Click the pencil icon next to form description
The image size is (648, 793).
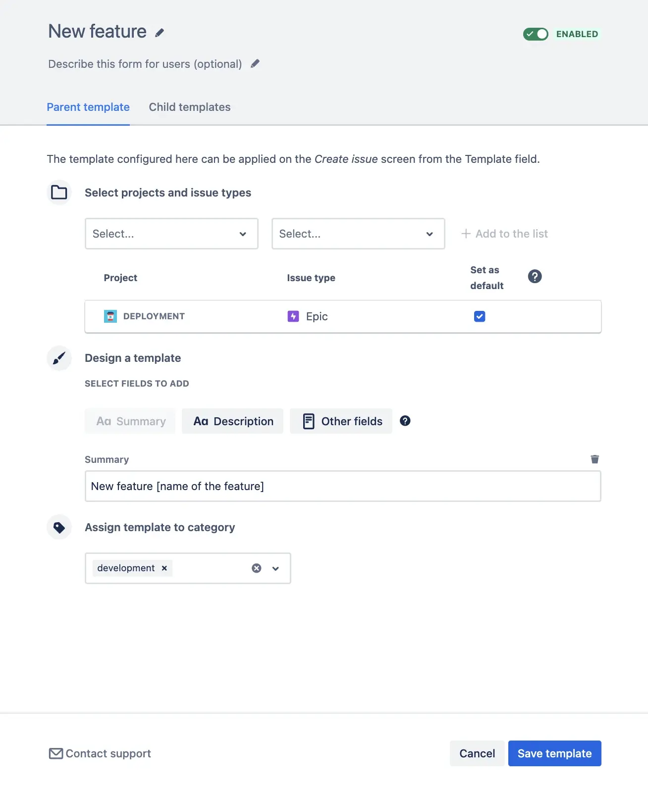coord(255,64)
